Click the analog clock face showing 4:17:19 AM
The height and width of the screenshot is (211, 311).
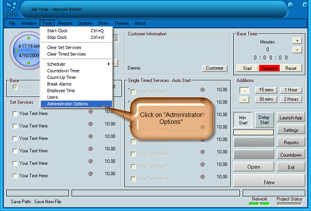(25, 50)
